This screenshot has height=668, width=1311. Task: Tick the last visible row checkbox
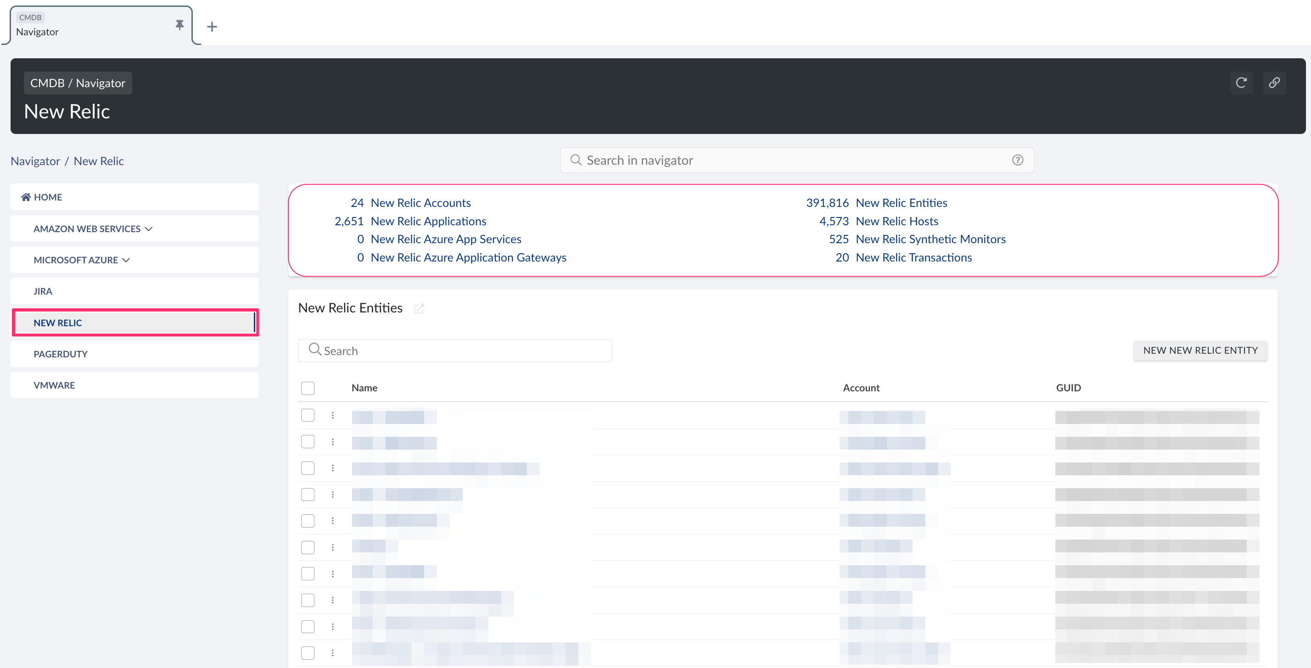(308, 653)
